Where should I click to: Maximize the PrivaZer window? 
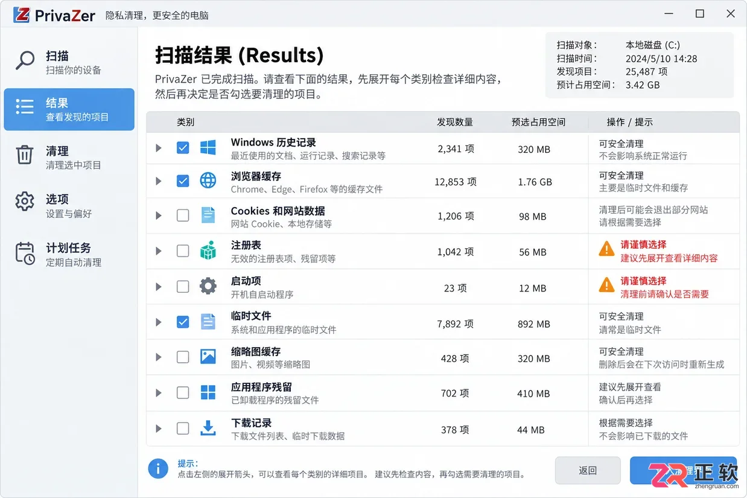(699, 13)
